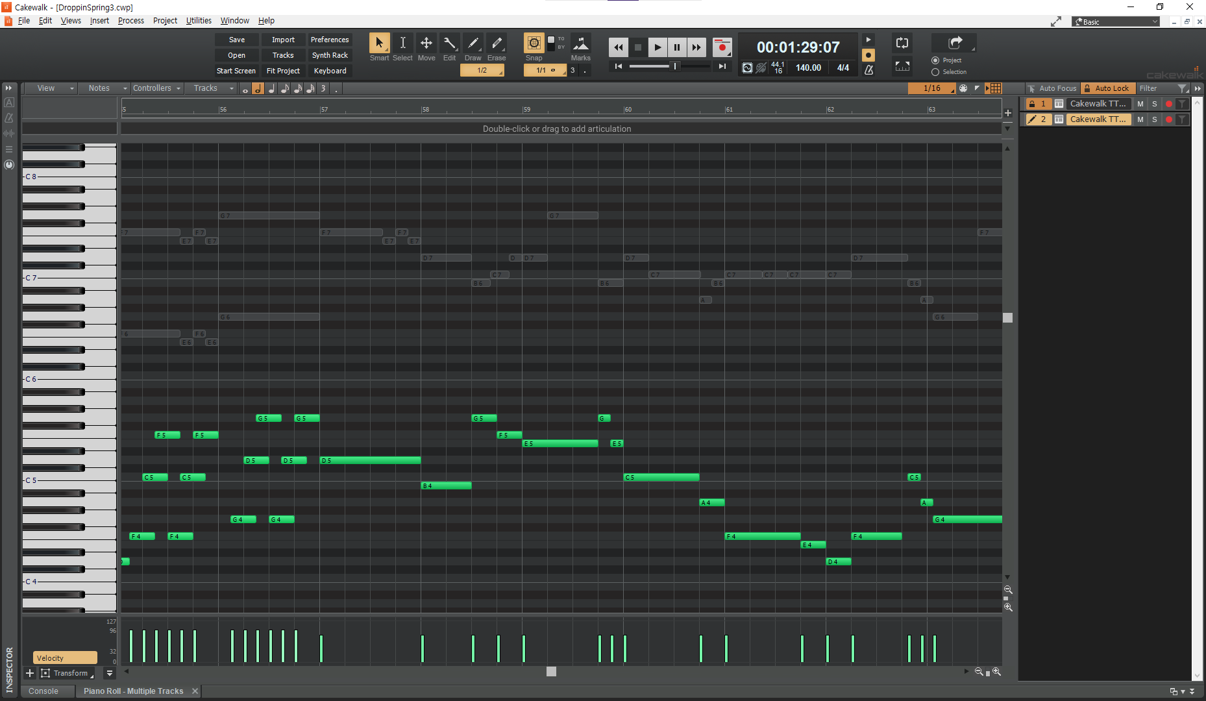Viewport: 1206px width, 701px height.
Task: Select the Selection radio option
Action: coord(935,72)
